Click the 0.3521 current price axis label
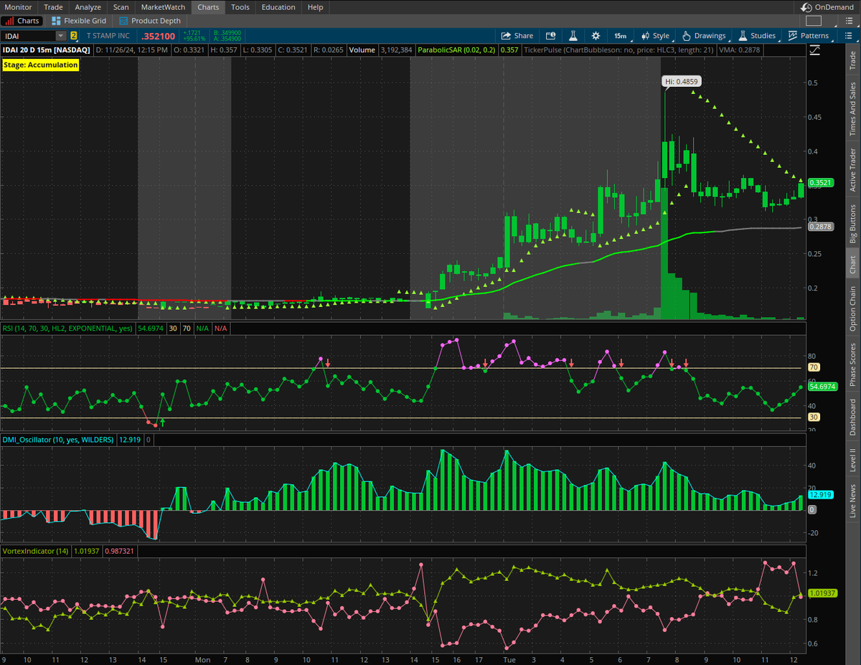Viewport: 861px width, 665px height. pos(819,183)
